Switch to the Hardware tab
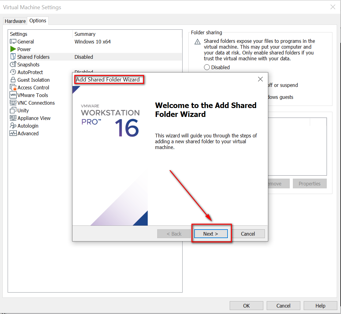Screen dimensions: 341x314 (x=15, y=21)
